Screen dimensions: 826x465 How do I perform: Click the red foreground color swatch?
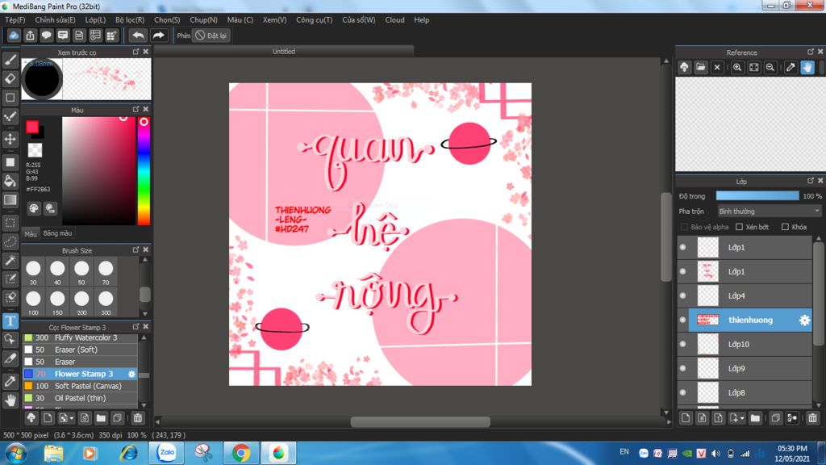click(32, 127)
